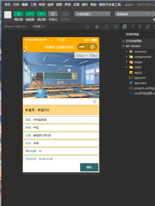
Task: Open the Explorer files icon in the sidebar
Action: point(125,26)
